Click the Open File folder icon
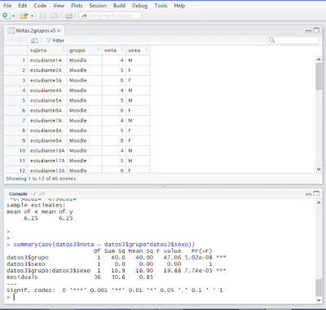Viewport: 326px width, 310px height. (x=24, y=15)
